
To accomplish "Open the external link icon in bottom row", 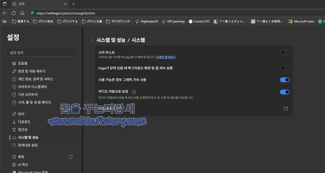I will click(286, 109).
